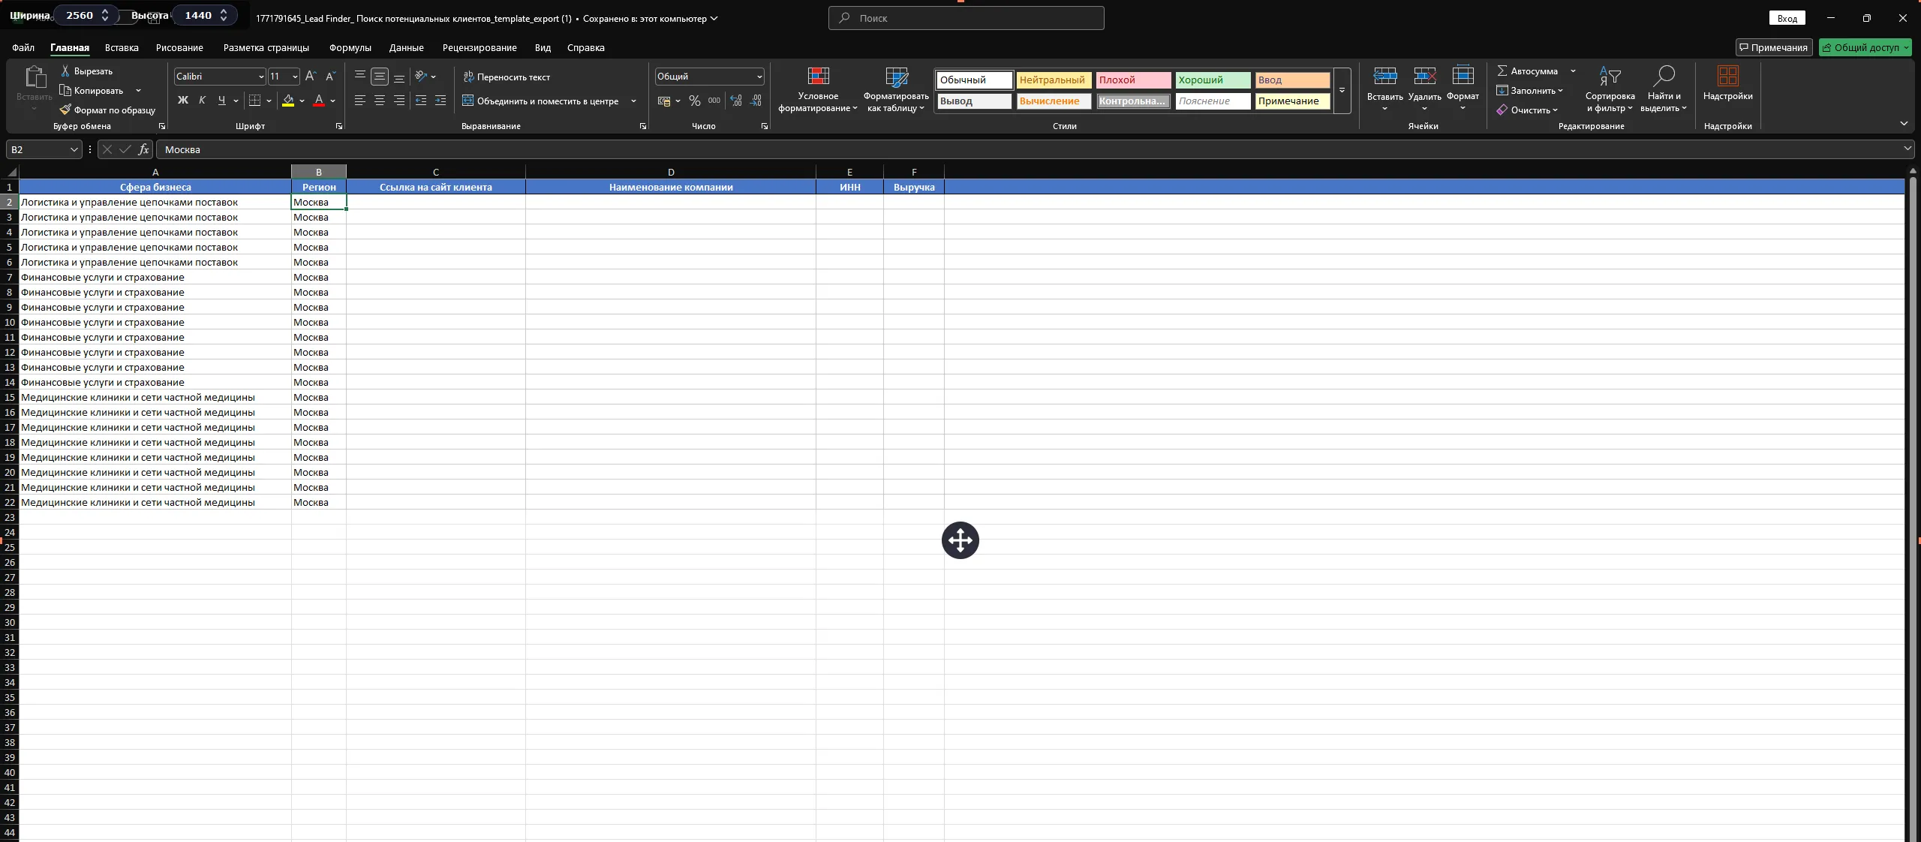Click the Conditional Formatting icon
Image resolution: width=1921 pixels, height=842 pixels.
coord(818,77)
